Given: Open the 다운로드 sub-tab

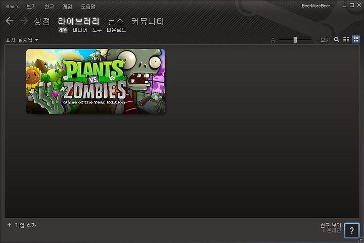Looking at the screenshot, I should pos(116,30).
